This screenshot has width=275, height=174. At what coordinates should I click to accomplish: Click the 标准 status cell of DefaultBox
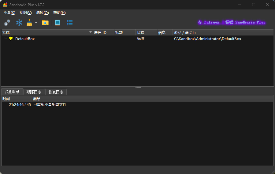tap(141, 39)
